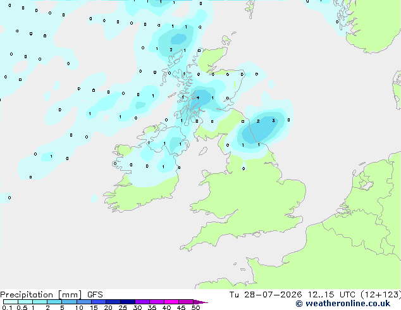Click the '[mm]' unit label
The width and height of the screenshot is (401, 310).
coord(70,295)
